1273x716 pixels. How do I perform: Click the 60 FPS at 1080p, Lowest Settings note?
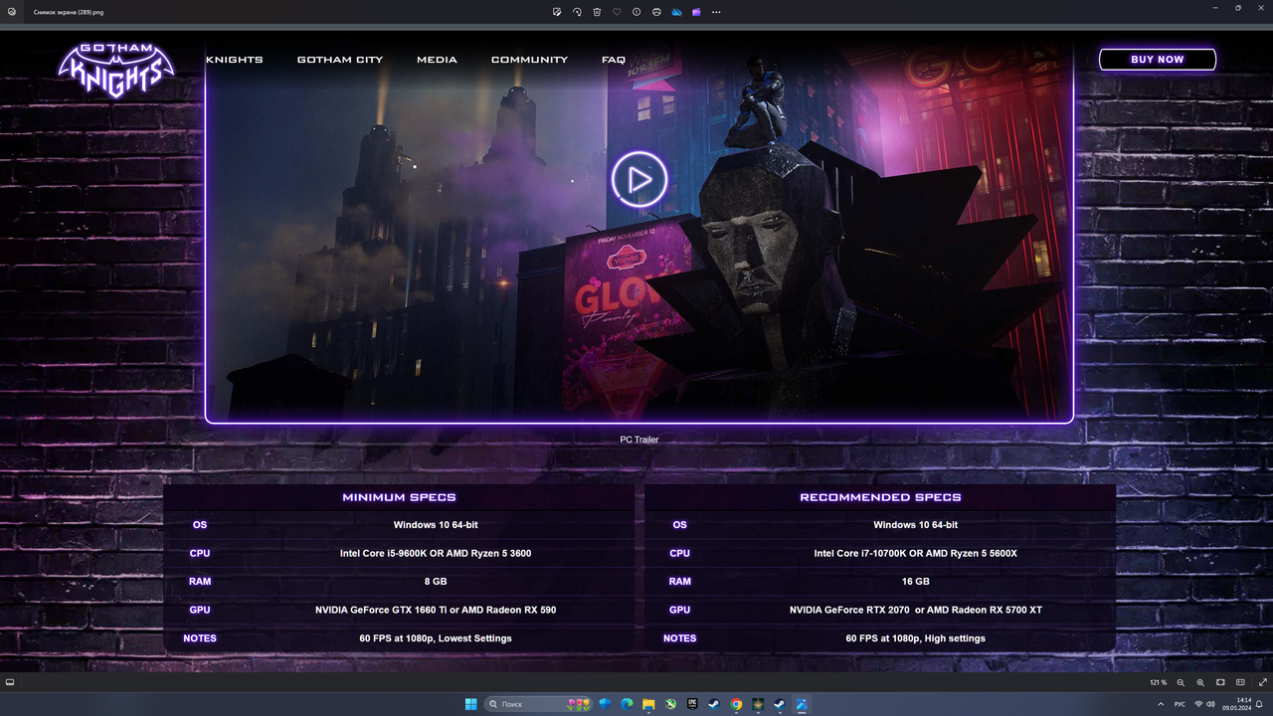436,638
